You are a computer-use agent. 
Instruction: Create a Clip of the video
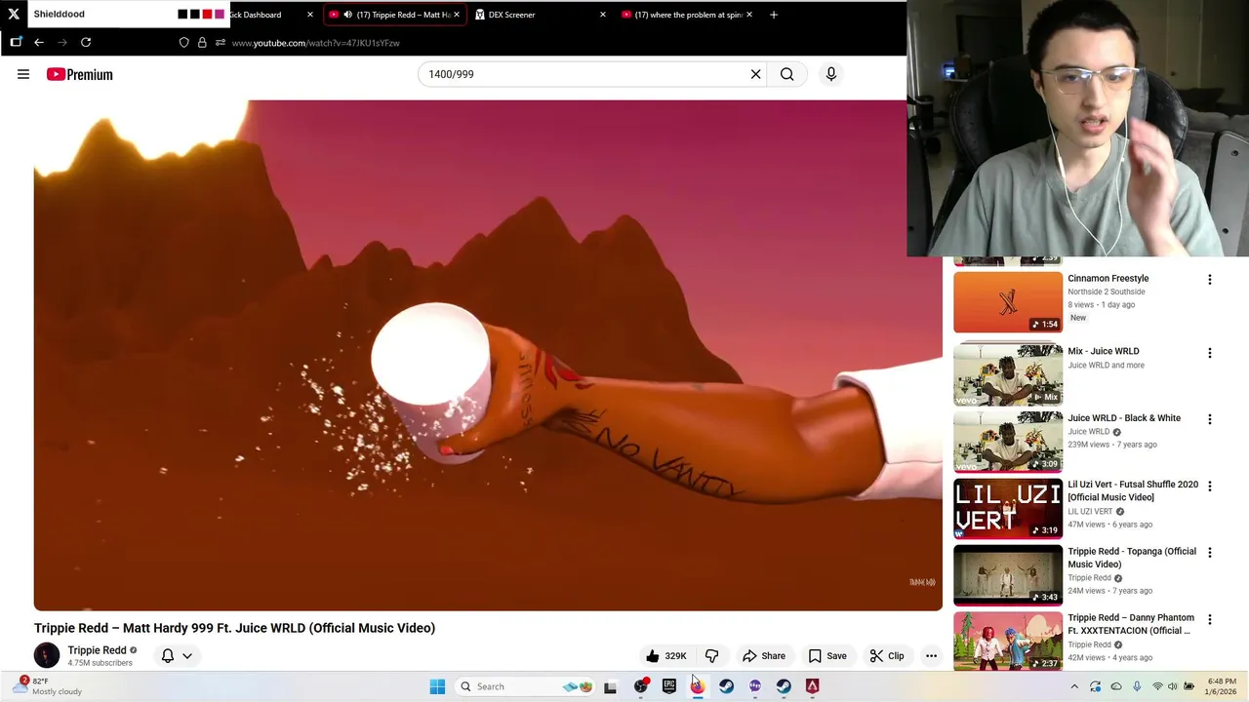coord(887,656)
